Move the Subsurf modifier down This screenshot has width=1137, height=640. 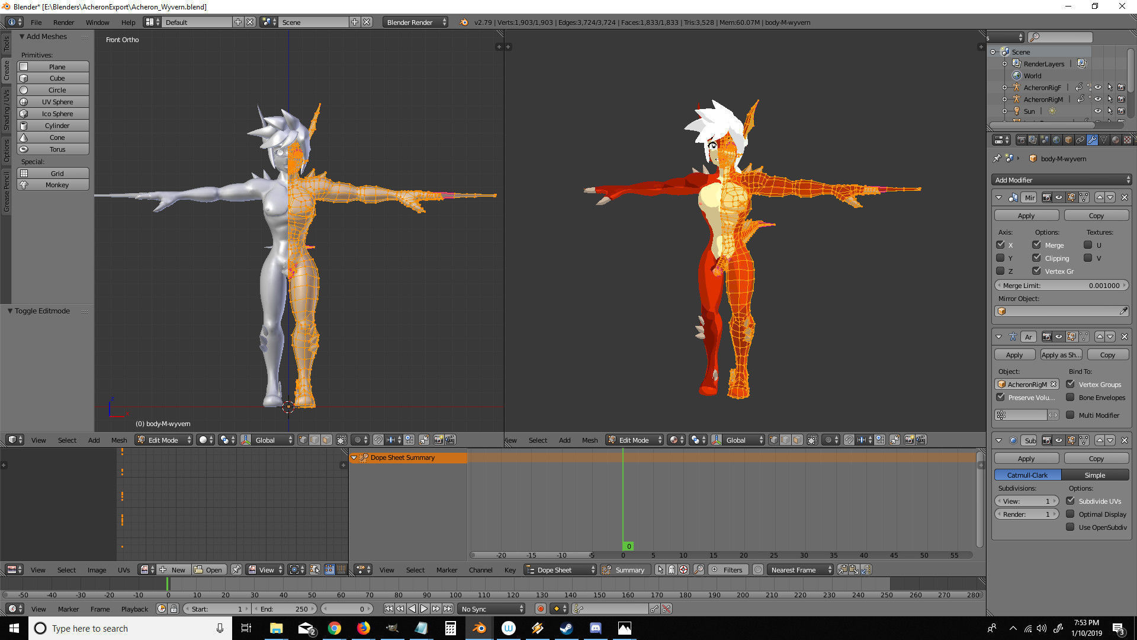[1110, 440]
